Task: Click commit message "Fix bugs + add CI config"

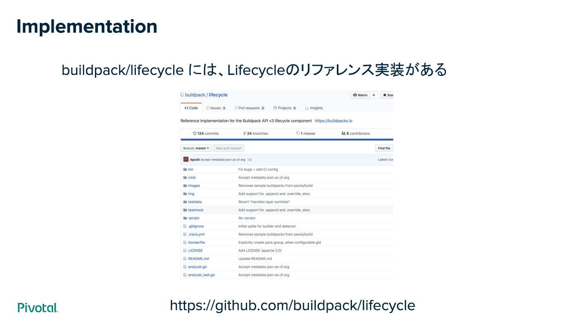Action: click(x=258, y=170)
